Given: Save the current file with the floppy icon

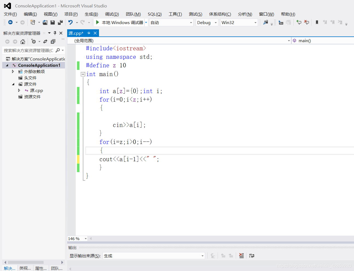Looking at the screenshot, I should point(53,22).
